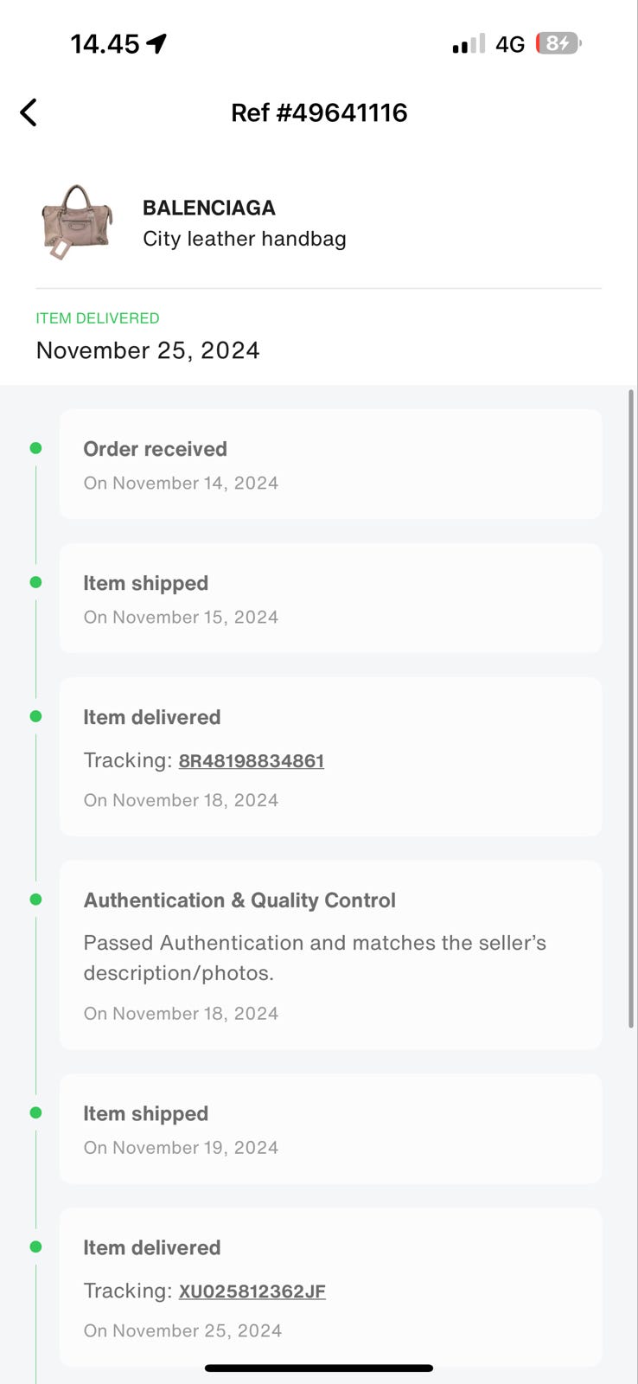638x1384 pixels.
Task: Tap the November 19 Item shipped dot
Action: 35,1112
